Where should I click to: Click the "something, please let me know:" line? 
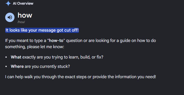(34, 47)
